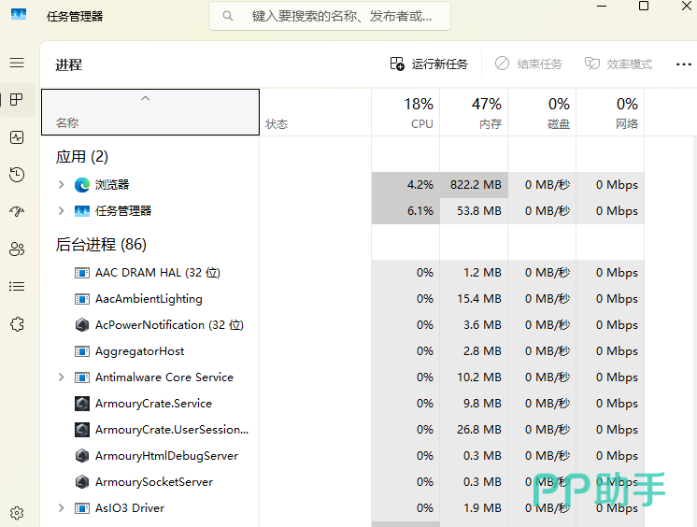Open the Details list sidebar icon
The height and width of the screenshot is (527, 697).
[x=17, y=287]
